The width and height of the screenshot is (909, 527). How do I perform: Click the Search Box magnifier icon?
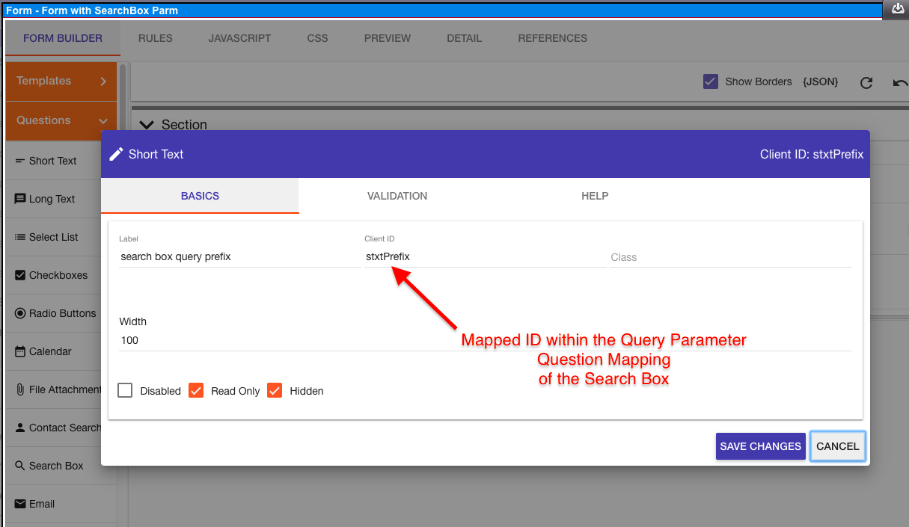click(20, 466)
